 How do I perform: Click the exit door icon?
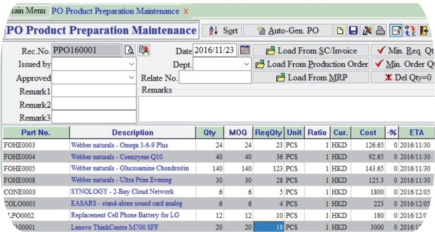pyautogui.click(x=424, y=30)
